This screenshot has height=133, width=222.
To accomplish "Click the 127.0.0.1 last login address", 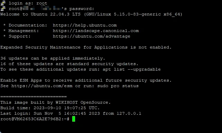I will [129, 113].
